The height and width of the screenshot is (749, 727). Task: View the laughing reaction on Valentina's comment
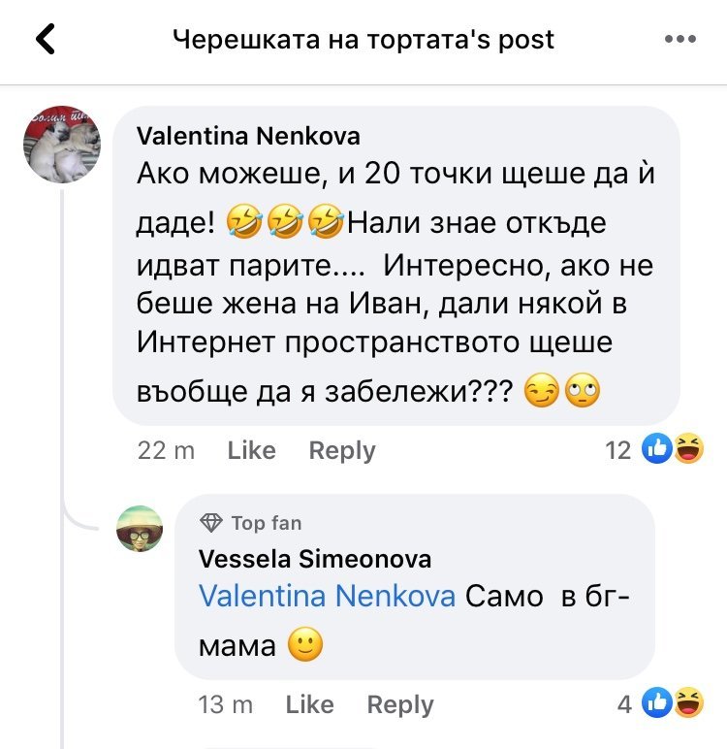[x=688, y=449]
